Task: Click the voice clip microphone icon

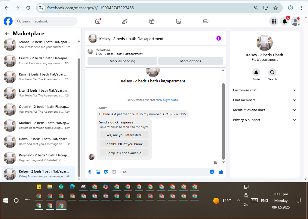Action: (90, 172)
